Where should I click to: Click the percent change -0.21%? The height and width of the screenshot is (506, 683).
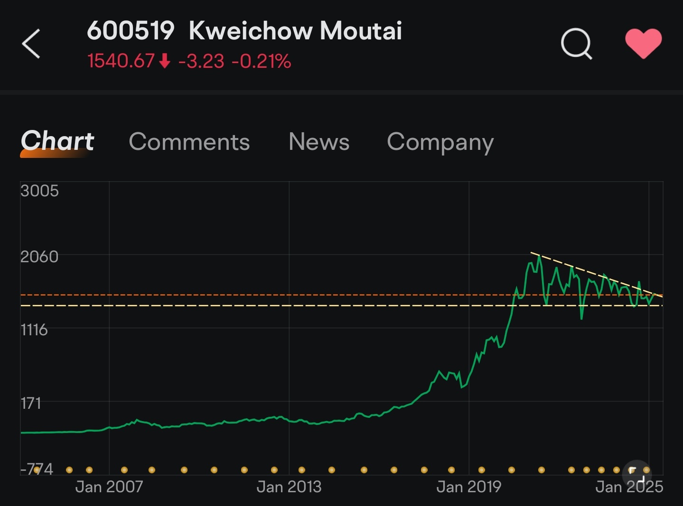(262, 61)
